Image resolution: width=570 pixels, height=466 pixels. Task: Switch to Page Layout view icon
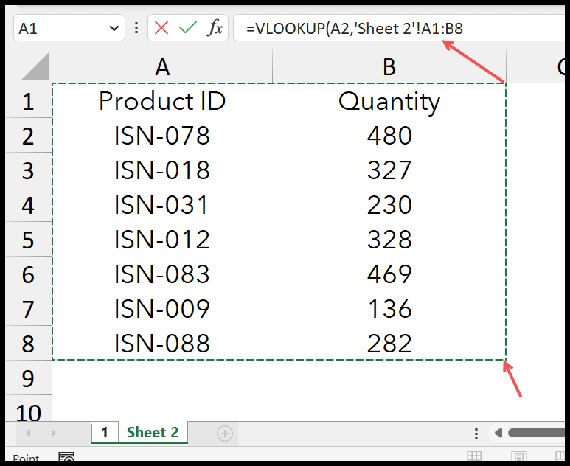(518, 456)
